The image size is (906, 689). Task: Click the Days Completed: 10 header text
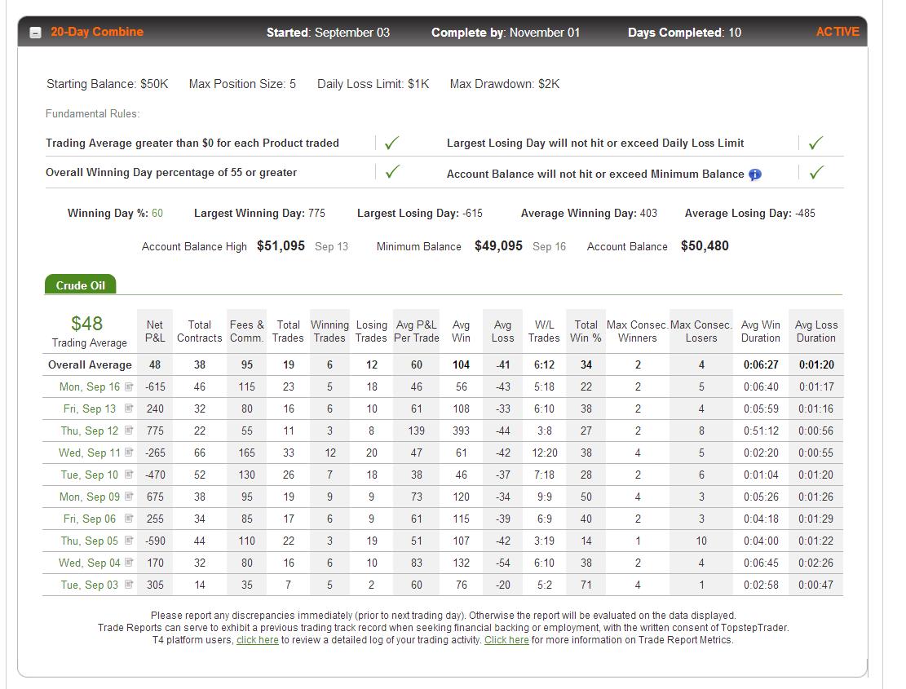point(685,33)
